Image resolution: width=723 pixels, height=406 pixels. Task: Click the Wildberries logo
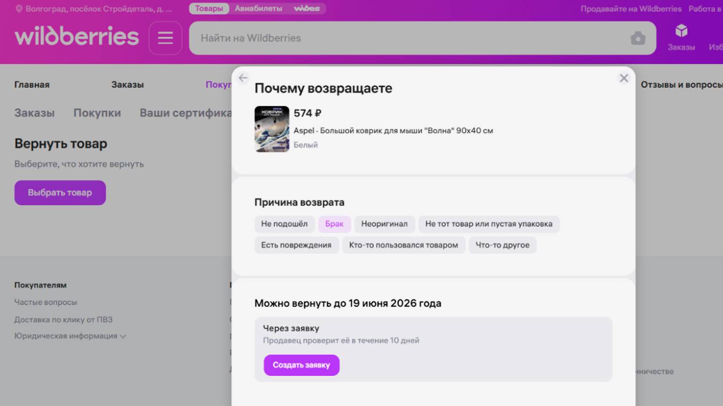pos(77,37)
